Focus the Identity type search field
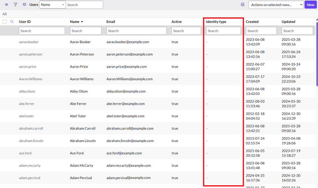Screen dimensions: 318x188 click(223, 31)
